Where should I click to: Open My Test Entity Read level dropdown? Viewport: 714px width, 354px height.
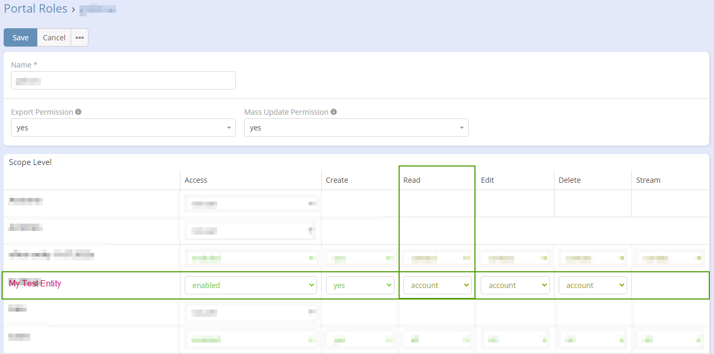tap(437, 285)
